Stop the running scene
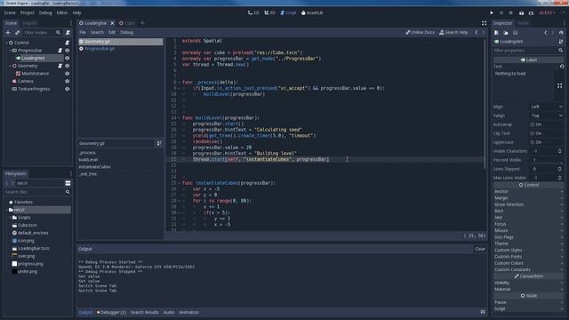This screenshot has width=569, height=320. 511,12
